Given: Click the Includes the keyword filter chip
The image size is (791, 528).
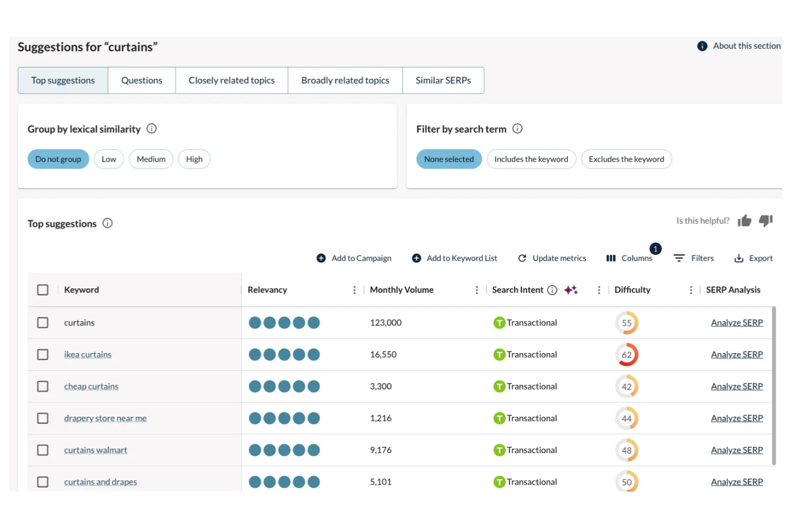Looking at the screenshot, I should 531,159.
